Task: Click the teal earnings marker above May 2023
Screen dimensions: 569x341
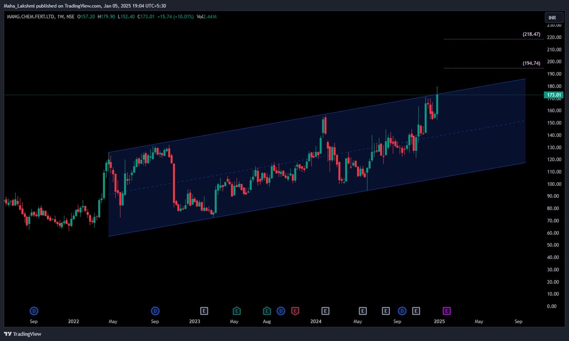Action: [236, 311]
